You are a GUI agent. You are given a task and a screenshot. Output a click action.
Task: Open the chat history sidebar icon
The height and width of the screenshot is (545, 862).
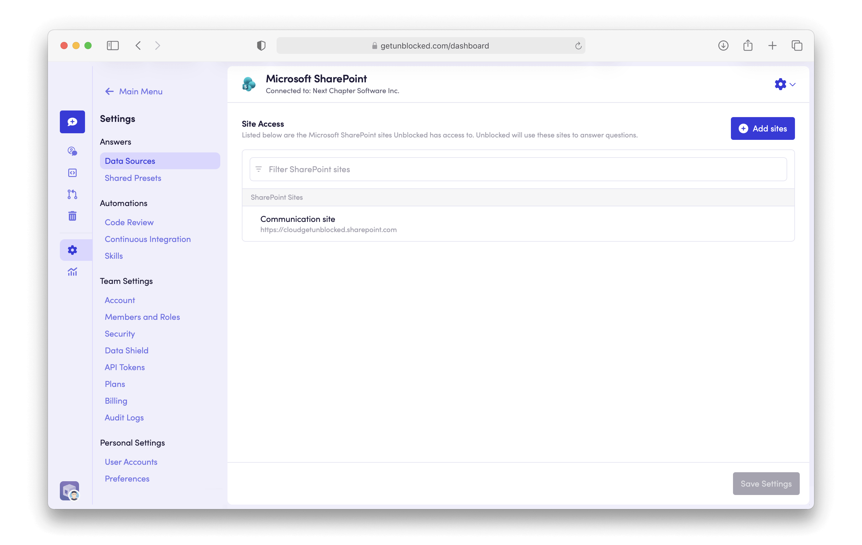(72, 151)
